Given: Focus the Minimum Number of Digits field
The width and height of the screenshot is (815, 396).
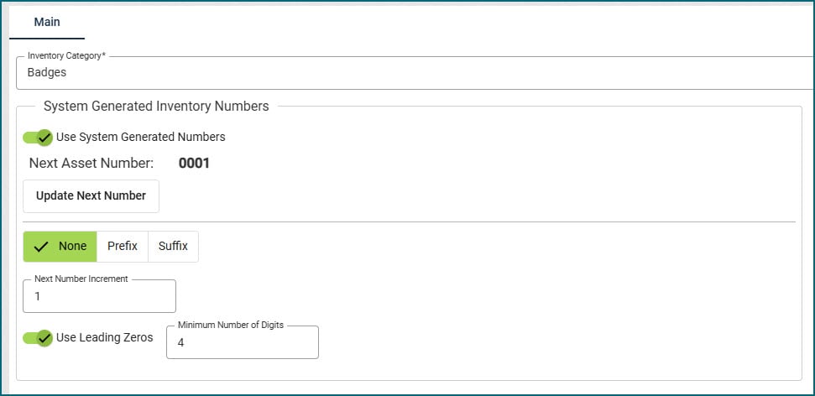Looking at the screenshot, I should (242, 343).
